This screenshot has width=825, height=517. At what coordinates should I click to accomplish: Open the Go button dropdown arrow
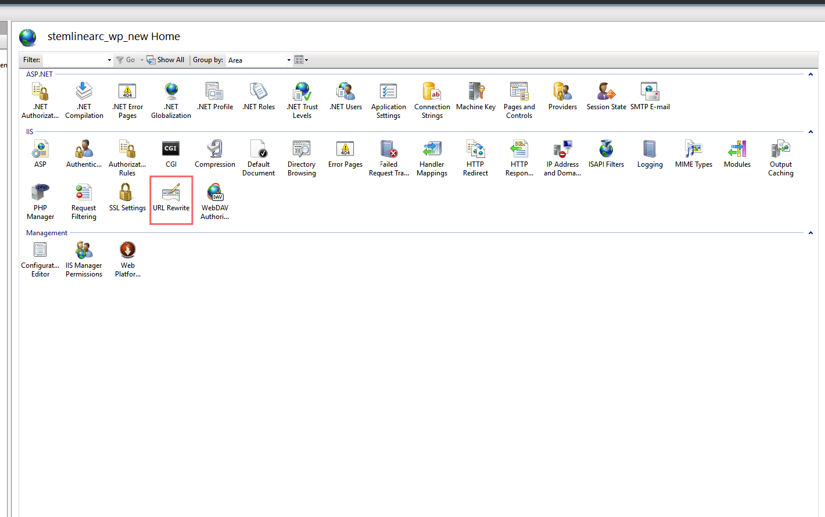click(142, 60)
